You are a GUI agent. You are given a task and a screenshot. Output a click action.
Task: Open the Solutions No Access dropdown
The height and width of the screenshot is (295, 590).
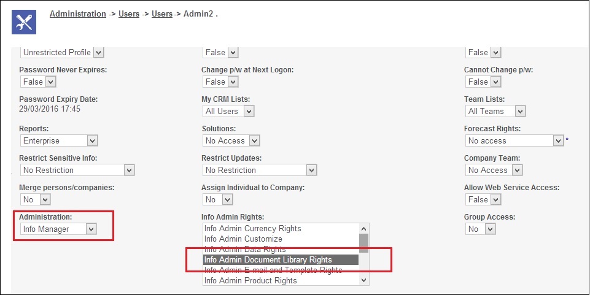click(231, 140)
